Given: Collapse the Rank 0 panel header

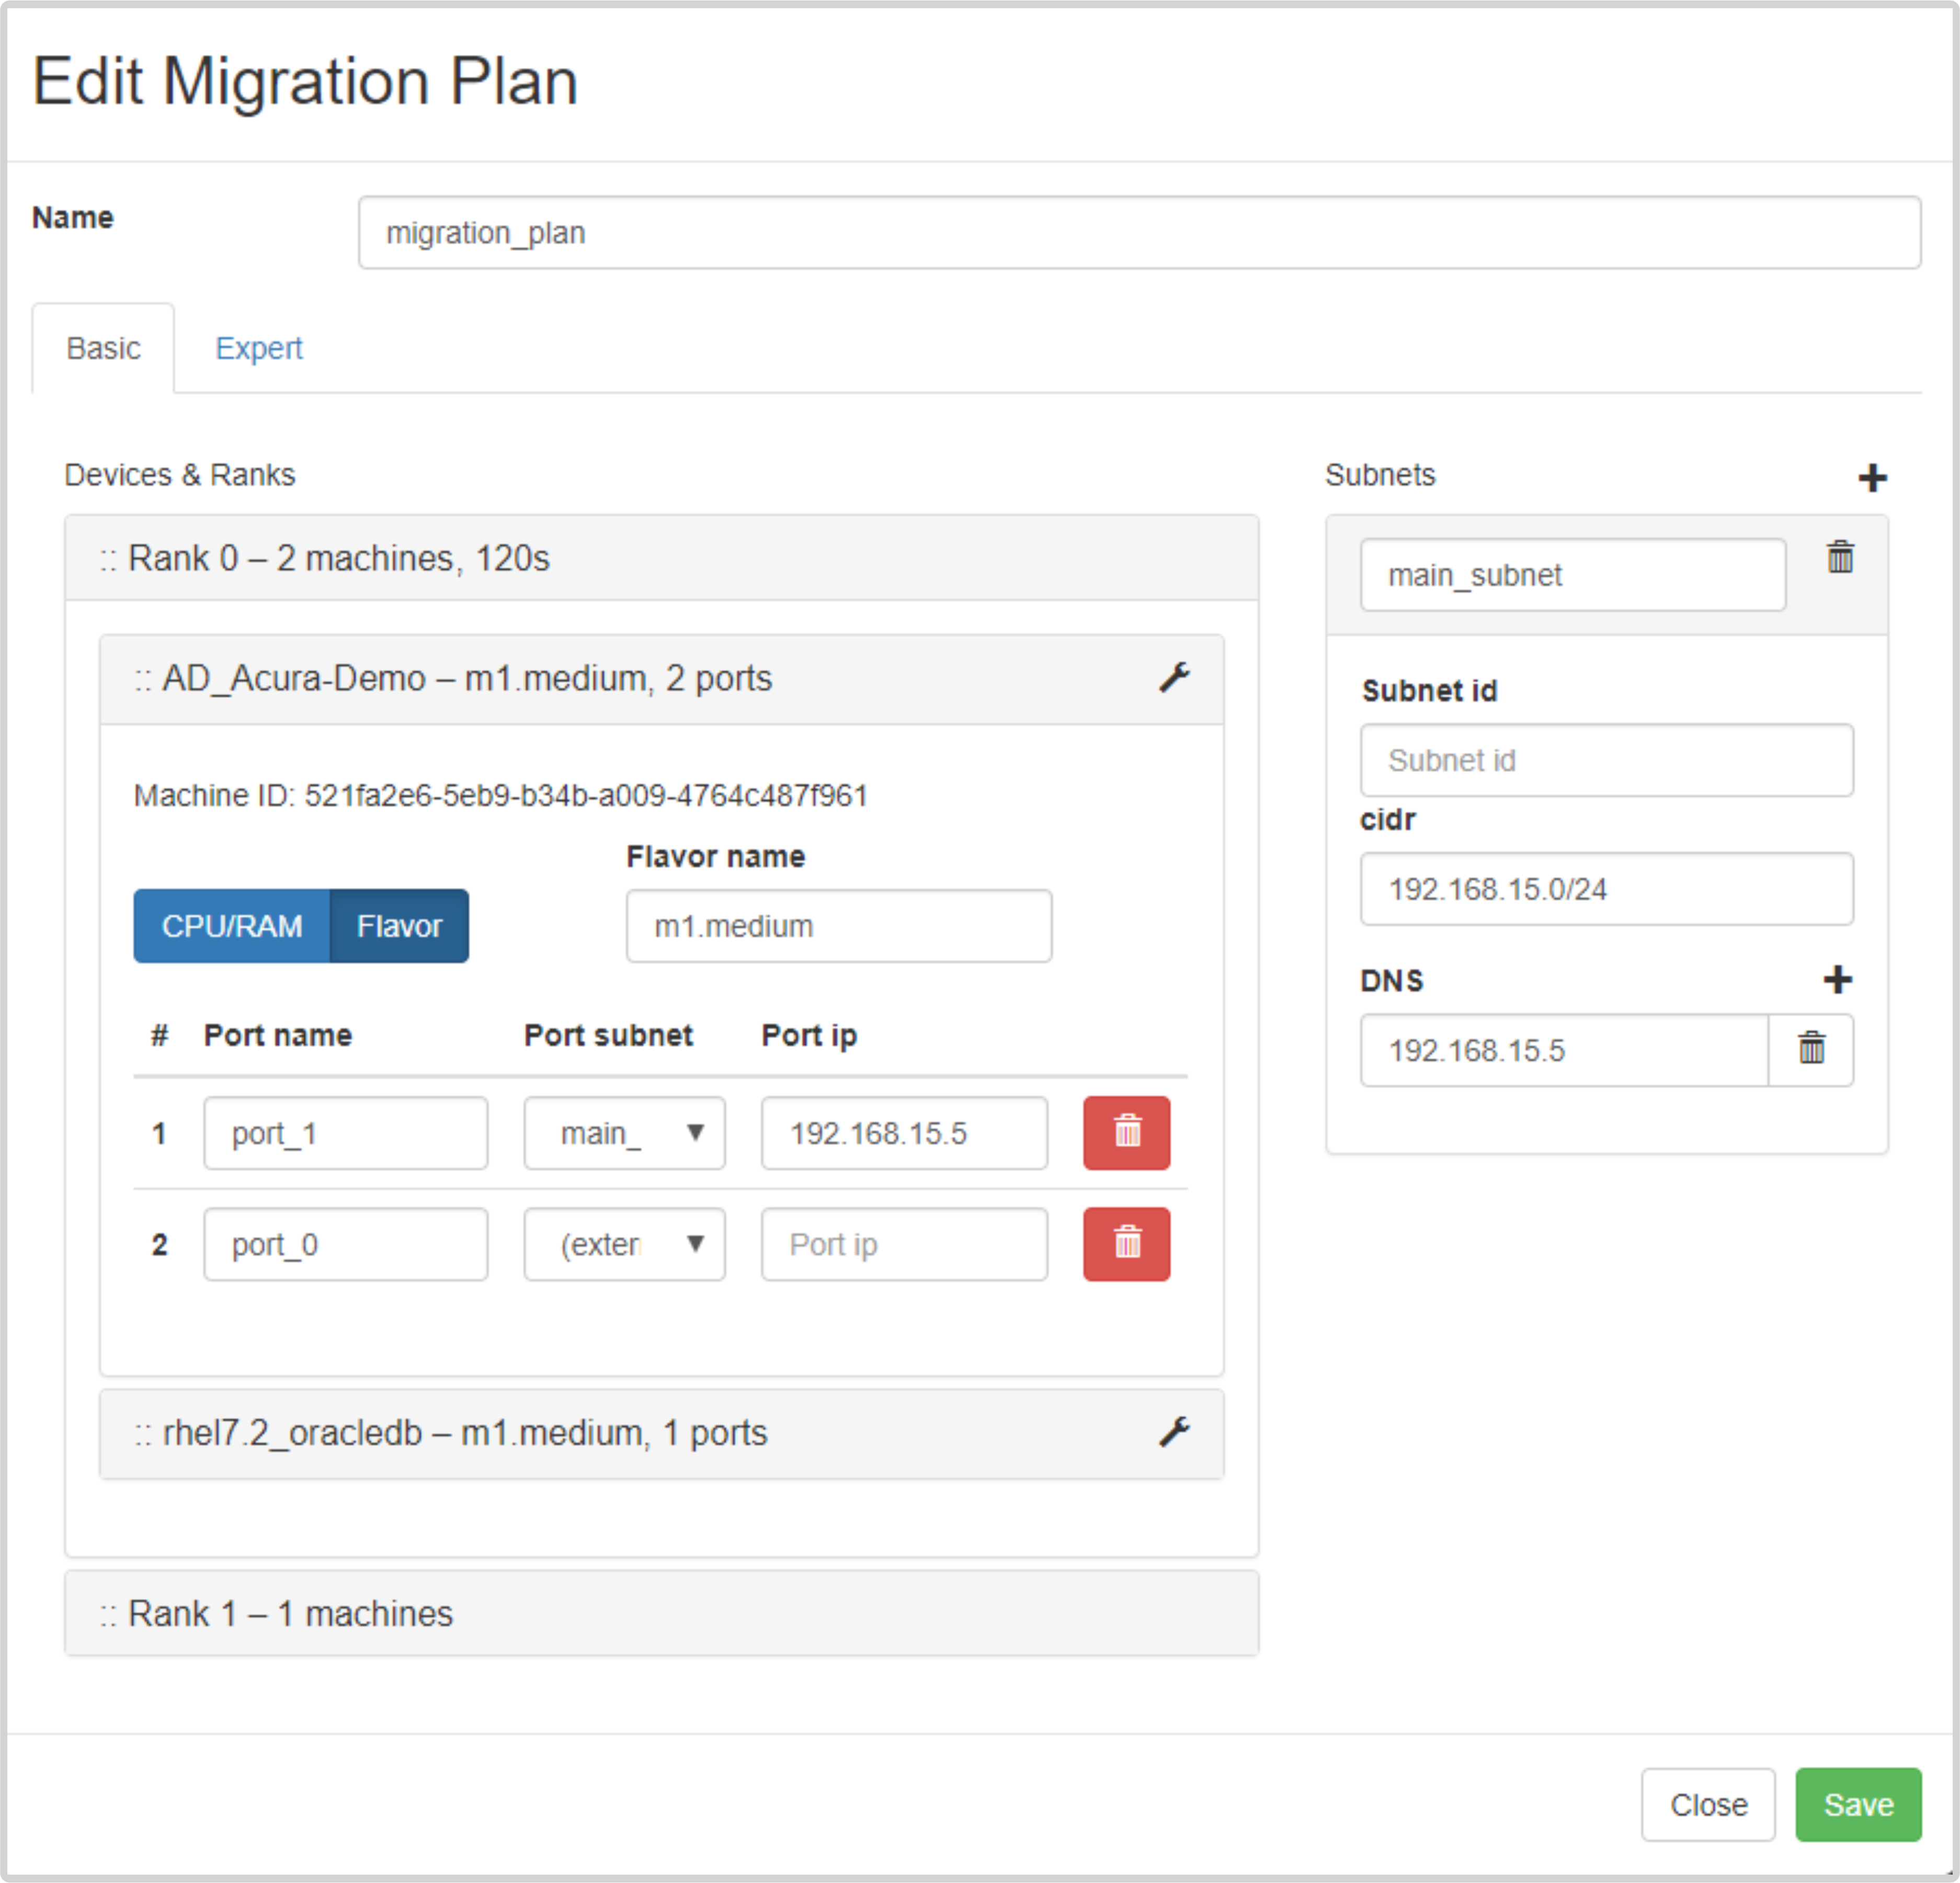Looking at the screenshot, I should (x=661, y=557).
